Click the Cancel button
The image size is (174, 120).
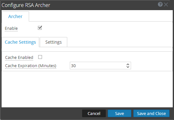pyautogui.click(x=94, y=113)
